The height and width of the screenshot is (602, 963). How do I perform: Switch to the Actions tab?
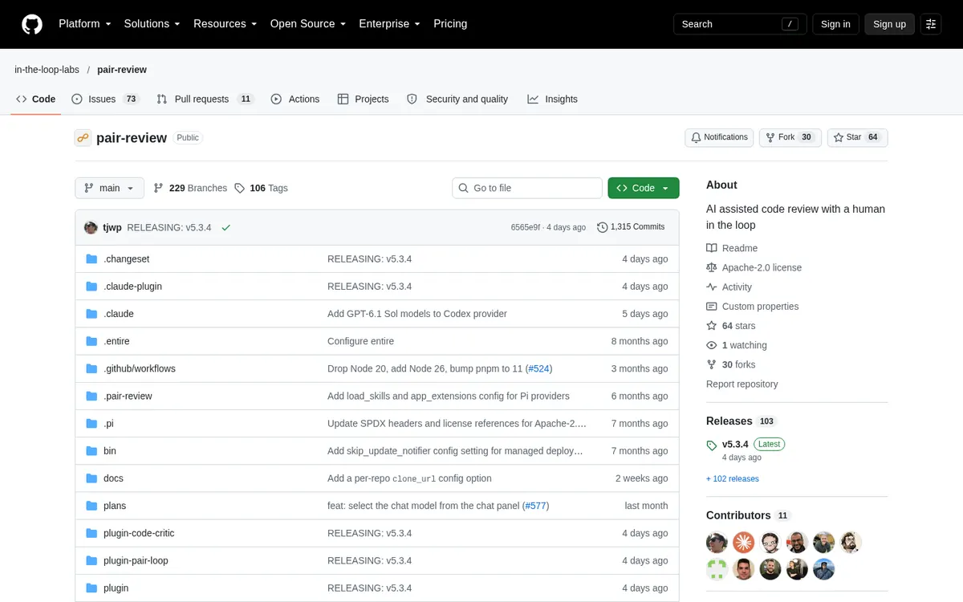click(x=295, y=99)
